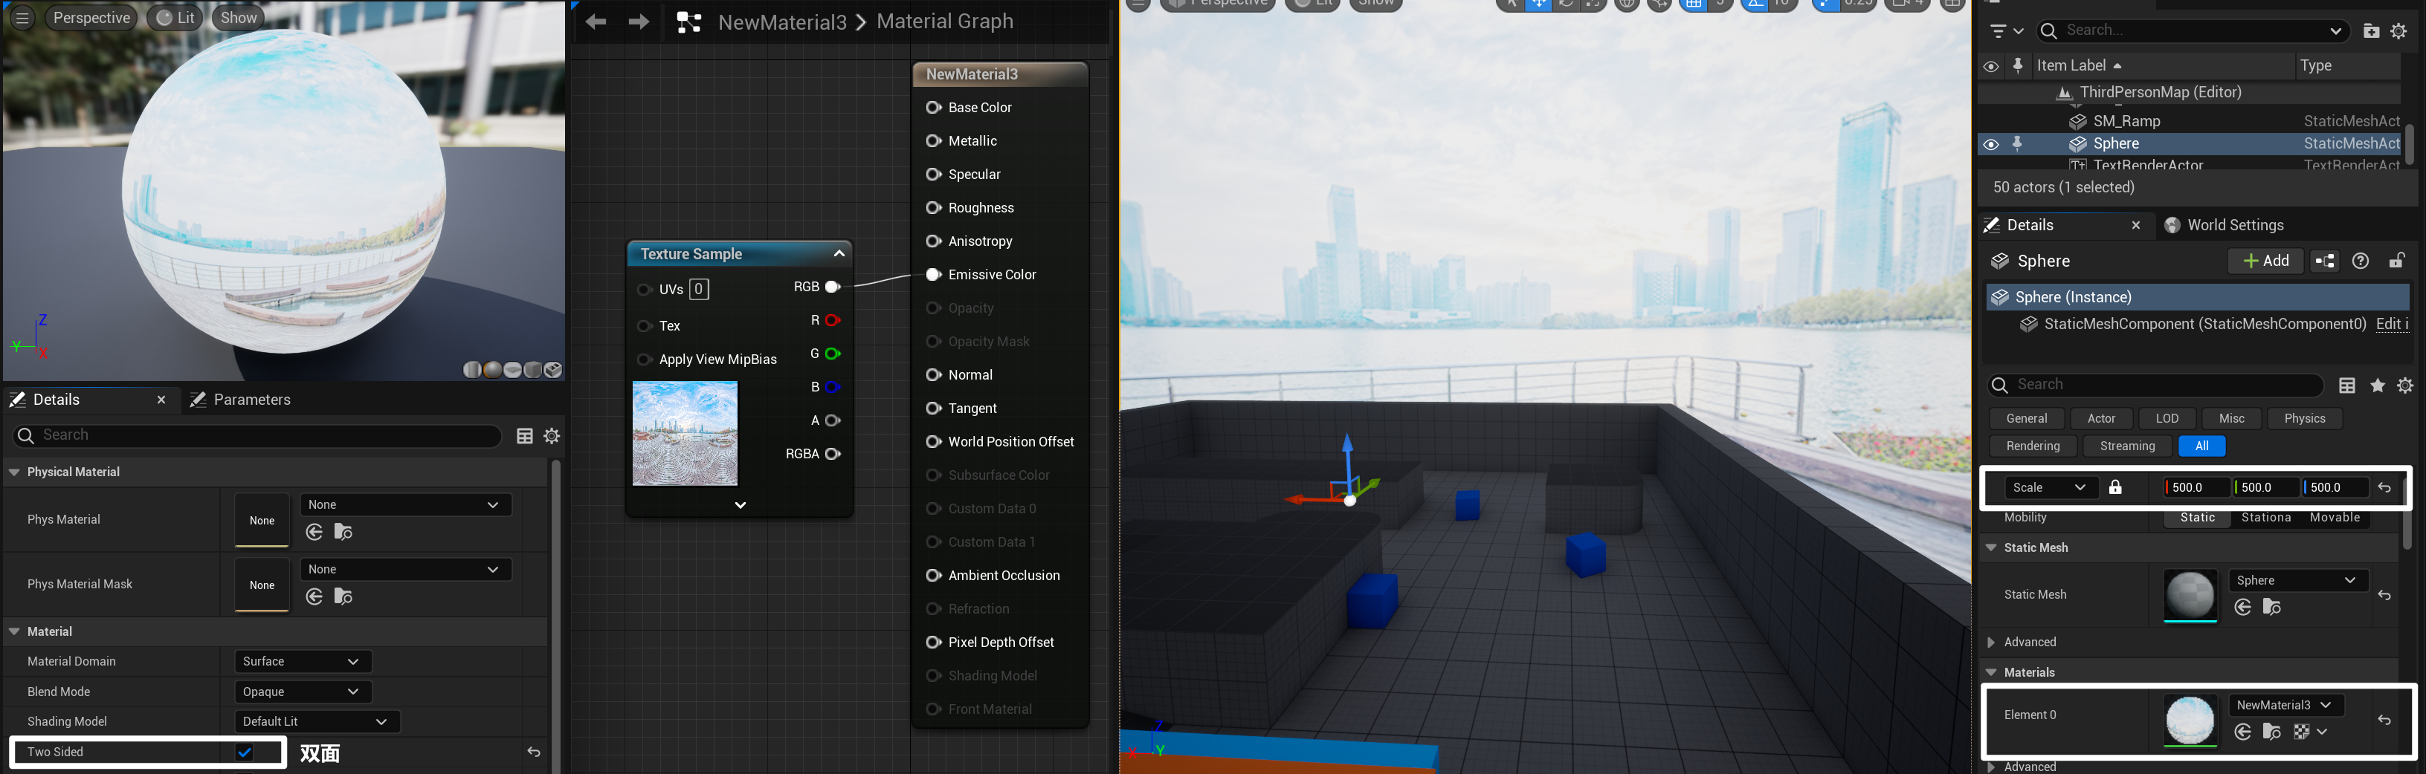Add a new folder in the Outliner

[x=2372, y=31]
